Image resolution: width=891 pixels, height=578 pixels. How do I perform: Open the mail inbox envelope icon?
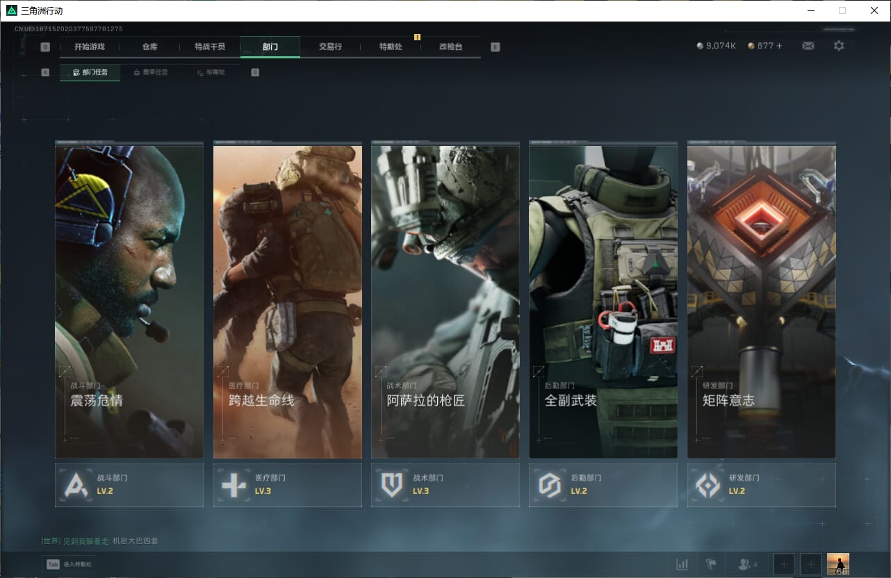pyautogui.click(x=808, y=46)
